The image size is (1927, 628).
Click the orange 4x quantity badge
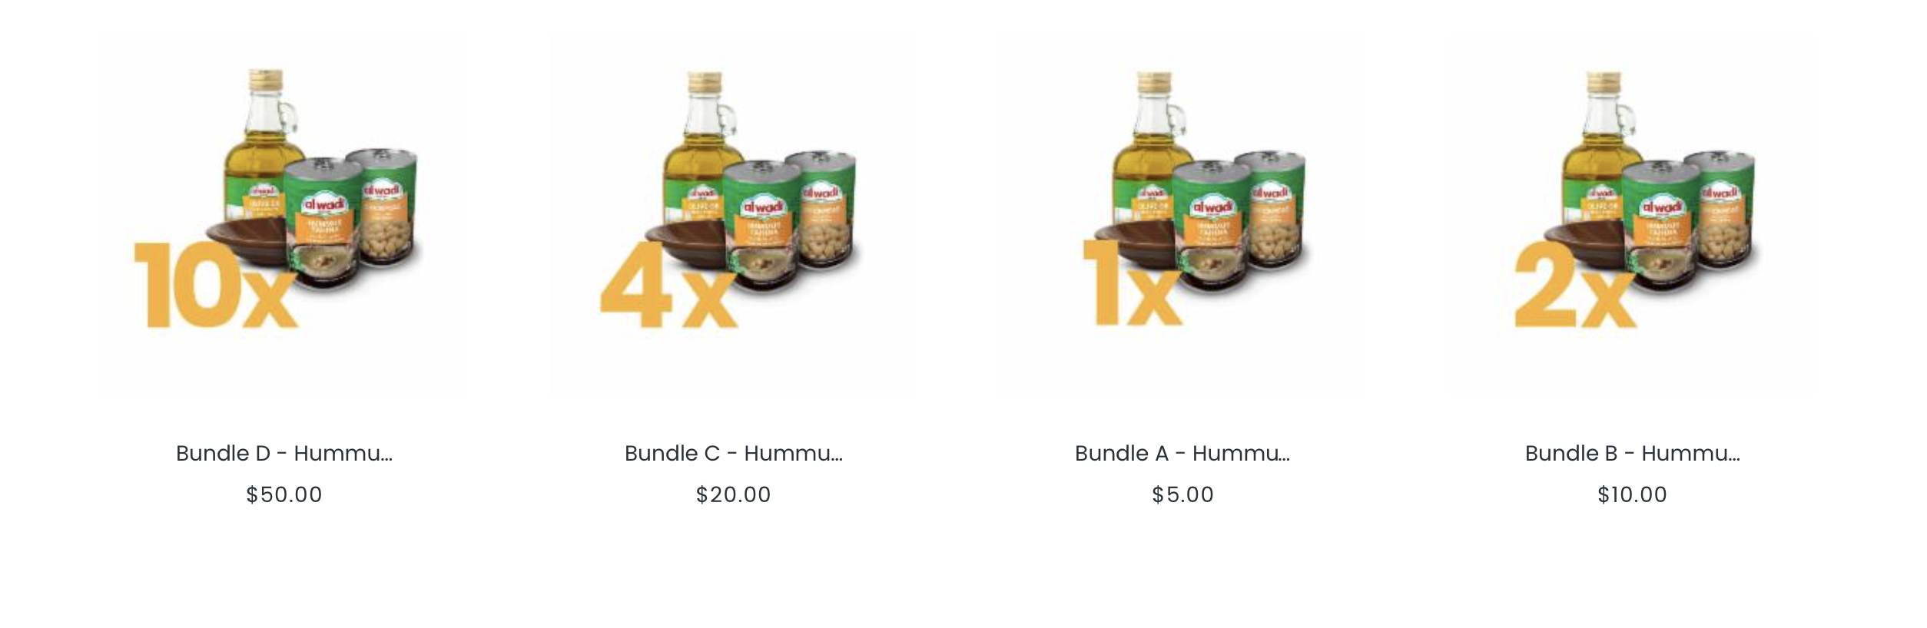668,285
